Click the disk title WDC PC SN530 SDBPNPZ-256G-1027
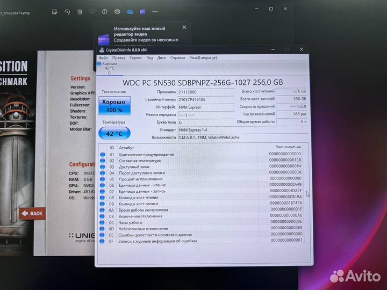The width and height of the screenshot is (387, 290). click(x=203, y=83)
